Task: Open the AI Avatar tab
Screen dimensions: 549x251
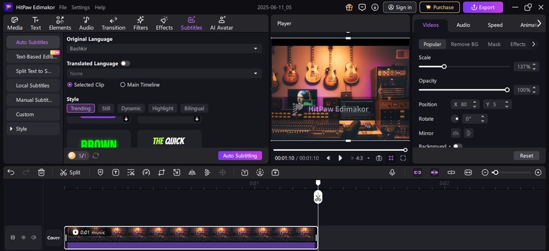Action: (221, 23)
